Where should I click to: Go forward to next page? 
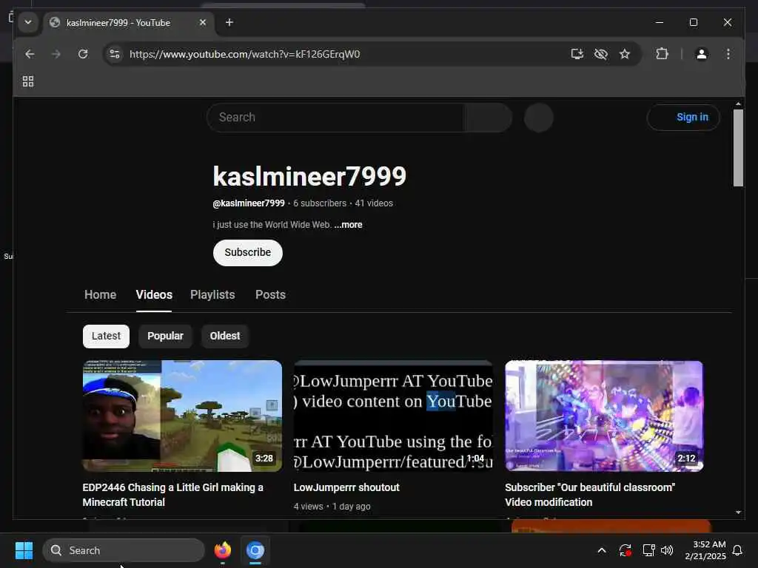(56, 54)
